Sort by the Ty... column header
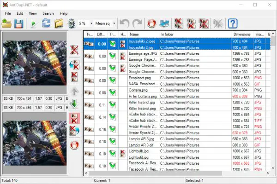 pyautogui.click(x=90, y=34)
